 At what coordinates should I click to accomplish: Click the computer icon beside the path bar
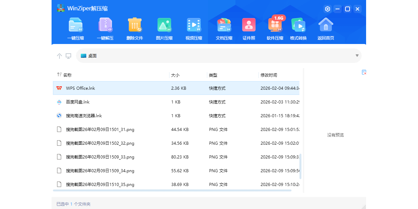68,56
